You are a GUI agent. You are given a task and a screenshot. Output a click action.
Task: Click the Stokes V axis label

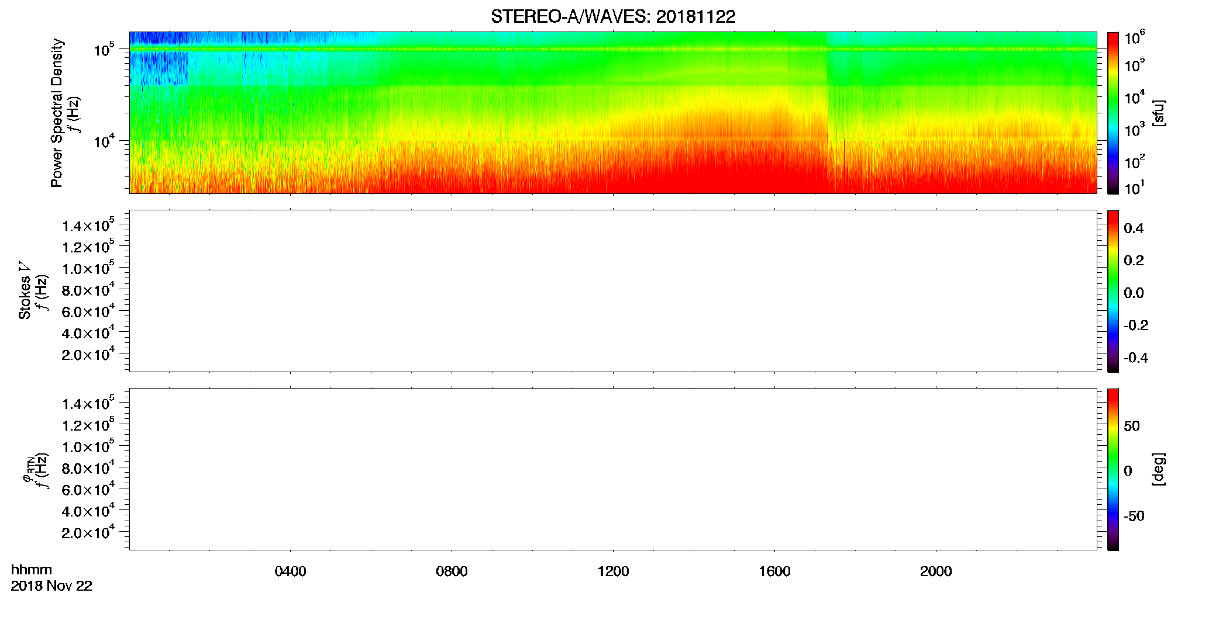click(25, 291)
